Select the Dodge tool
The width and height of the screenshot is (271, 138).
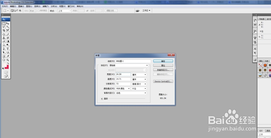point(8,45)
